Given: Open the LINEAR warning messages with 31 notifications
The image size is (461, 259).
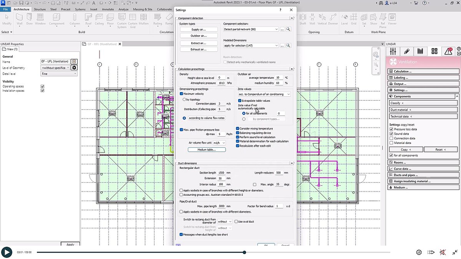Looking at the screenshot, I should click(448, 51).
